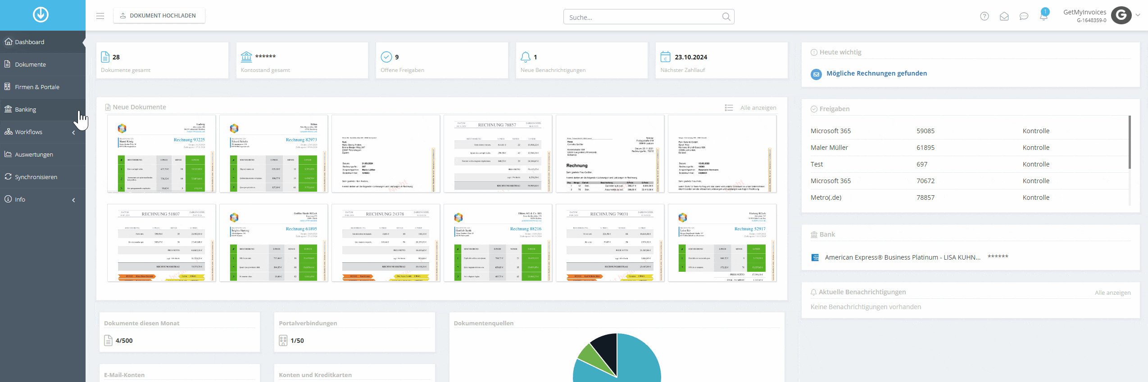Open the help question mark icon
This screenshot has width=1148, height=382.
985,16
